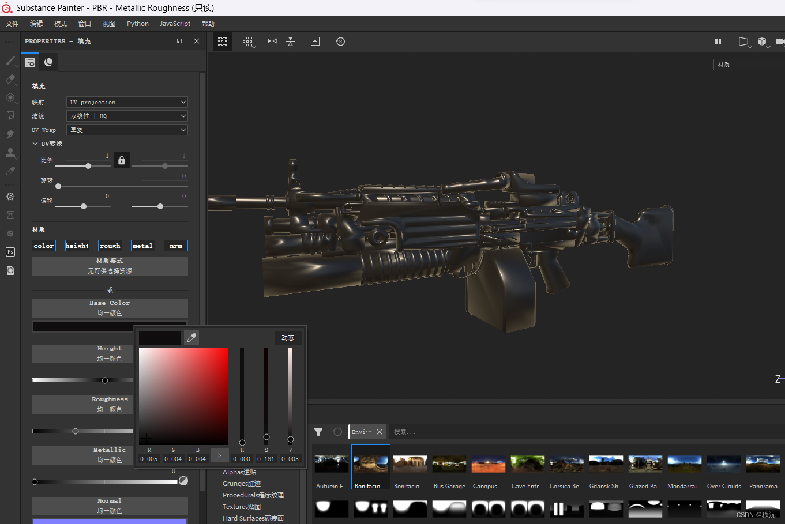This screenshot has width=785, height=524.
Task: Open the resource updater icon
Action: 10,270
